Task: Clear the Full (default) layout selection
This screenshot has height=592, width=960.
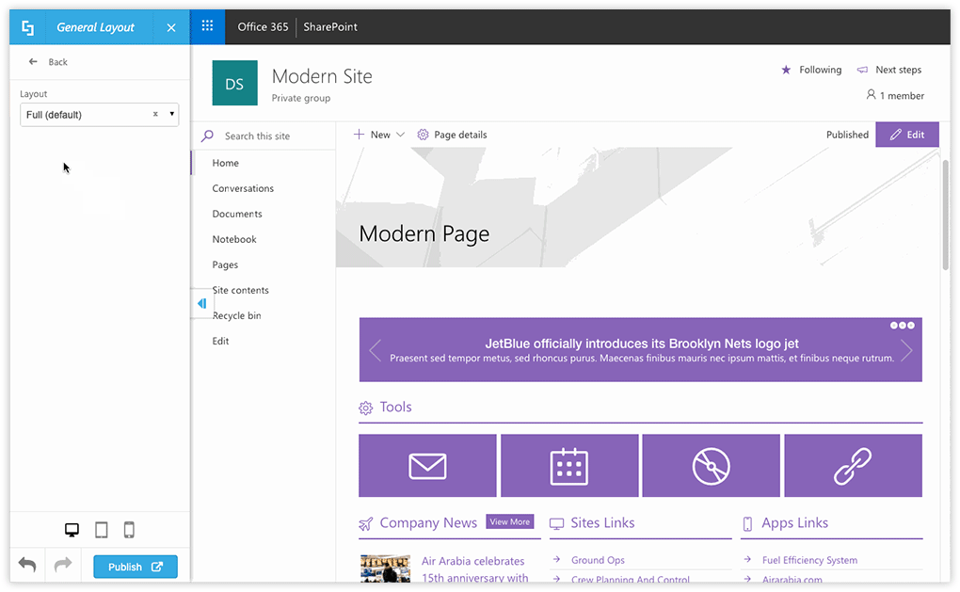Action: coord(155,114)
